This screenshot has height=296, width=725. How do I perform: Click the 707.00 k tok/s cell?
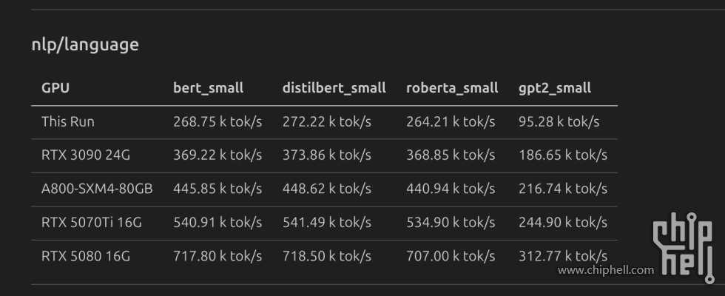click(451, 257)
